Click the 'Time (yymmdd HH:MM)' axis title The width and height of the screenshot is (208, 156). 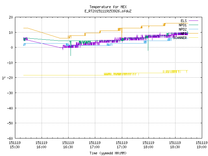pos(108,153)
